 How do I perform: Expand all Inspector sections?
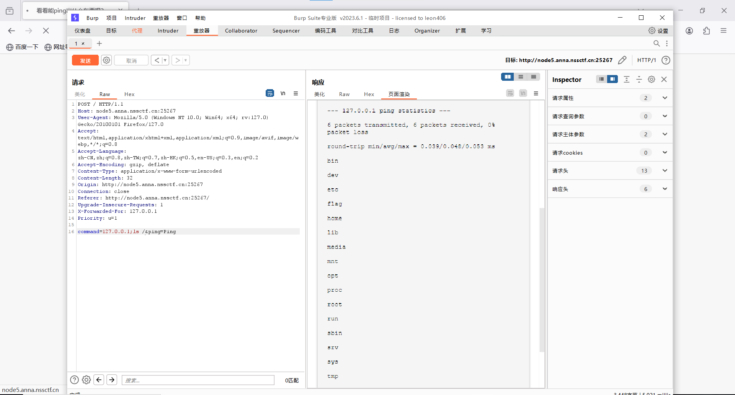point(627,79)
